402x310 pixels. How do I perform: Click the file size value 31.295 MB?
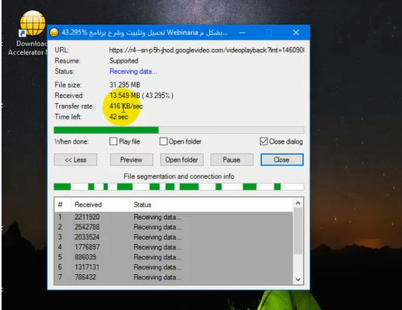pyautogui.click(x=124, y=85)
